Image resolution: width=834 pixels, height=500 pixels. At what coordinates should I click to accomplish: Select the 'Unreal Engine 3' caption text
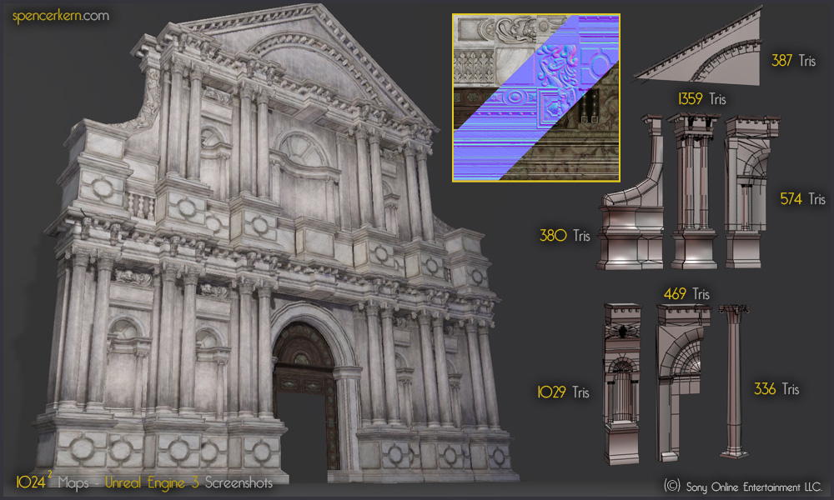(152, 482)
